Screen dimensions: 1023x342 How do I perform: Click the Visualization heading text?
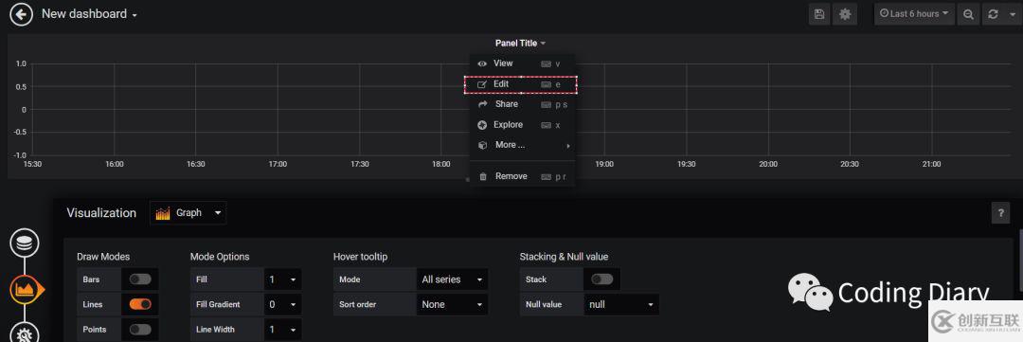click(x=101, y=213)
